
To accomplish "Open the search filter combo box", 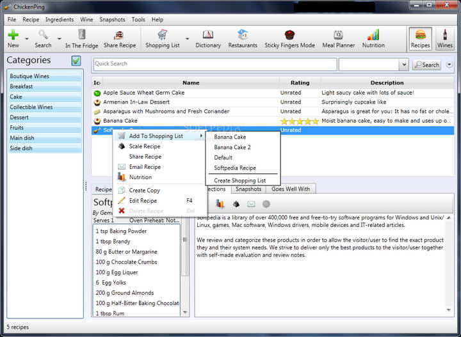I will 403,65.
